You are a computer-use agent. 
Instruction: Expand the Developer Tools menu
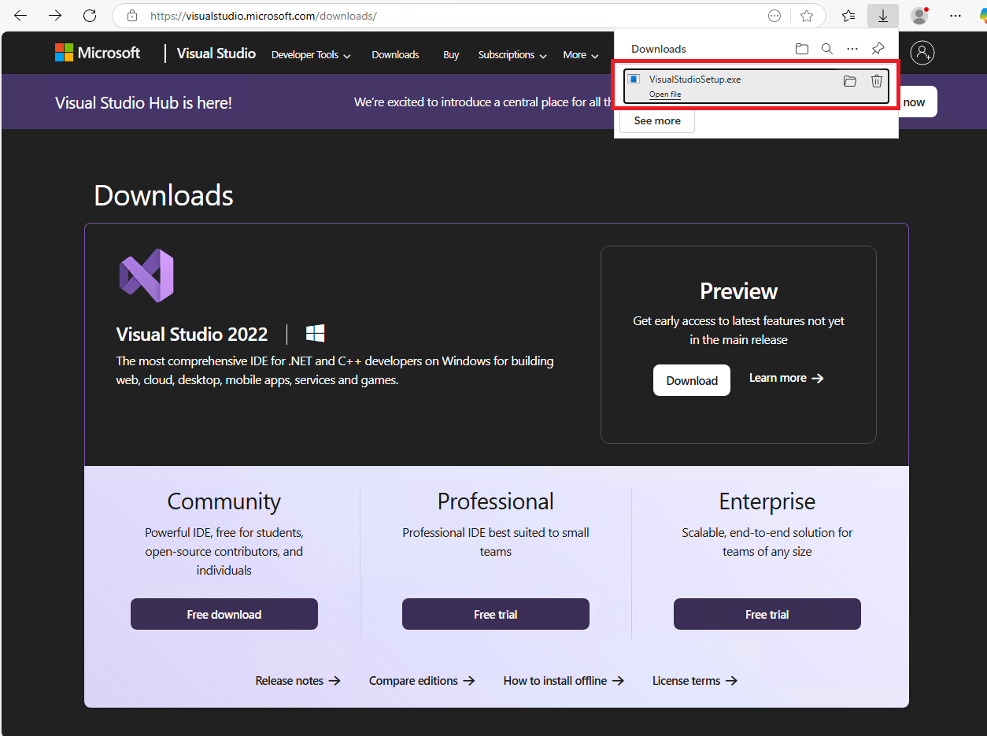coord(311,55)
